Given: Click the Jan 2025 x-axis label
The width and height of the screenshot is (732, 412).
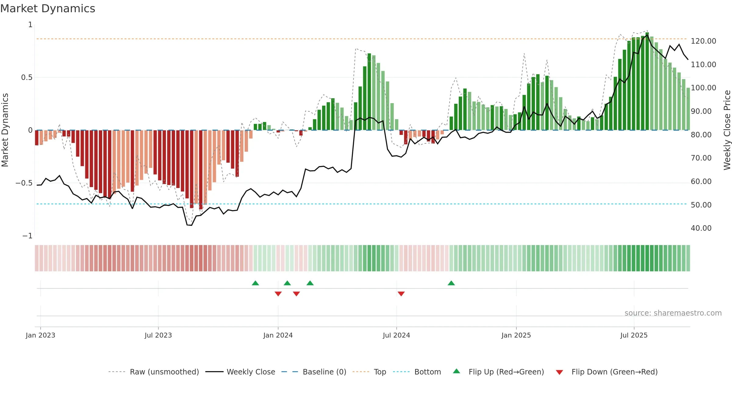Looking at the screenshot, I should pyautogui.click(x=516, y=335).
